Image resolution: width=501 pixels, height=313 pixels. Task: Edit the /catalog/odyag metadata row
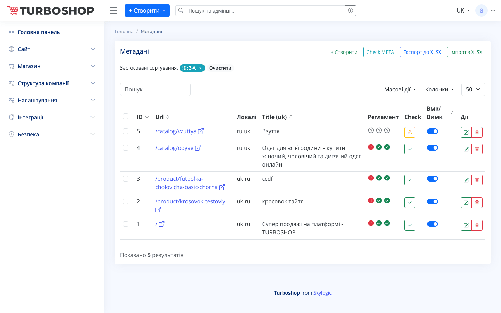click(x=466, y=149)
